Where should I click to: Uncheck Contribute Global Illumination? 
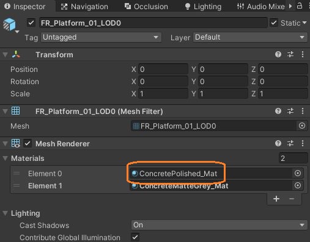click(x=135, y=237)
